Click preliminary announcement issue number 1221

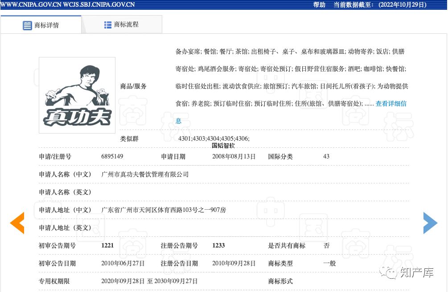[107, 245]
